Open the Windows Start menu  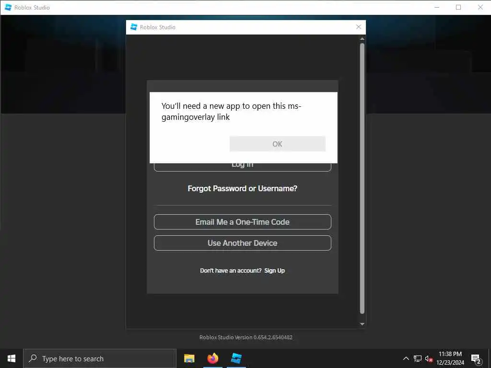[12, 358]
